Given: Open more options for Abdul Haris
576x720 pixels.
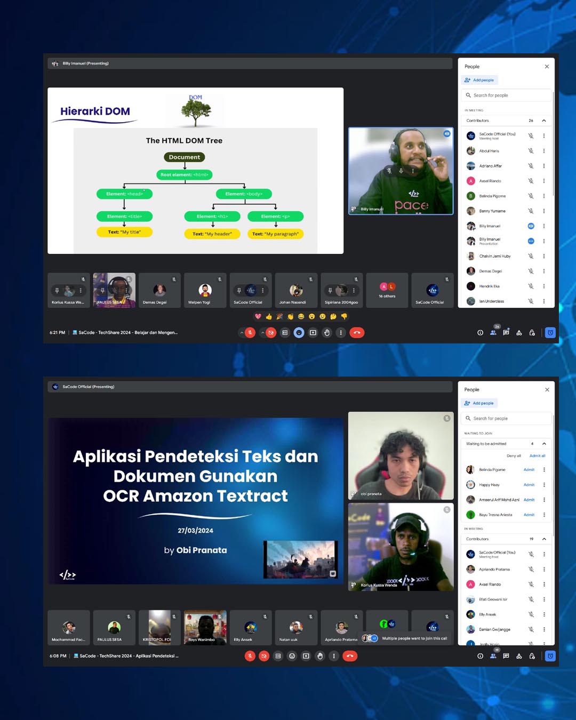Looking at the screenshot, I should tap(544, 151).
